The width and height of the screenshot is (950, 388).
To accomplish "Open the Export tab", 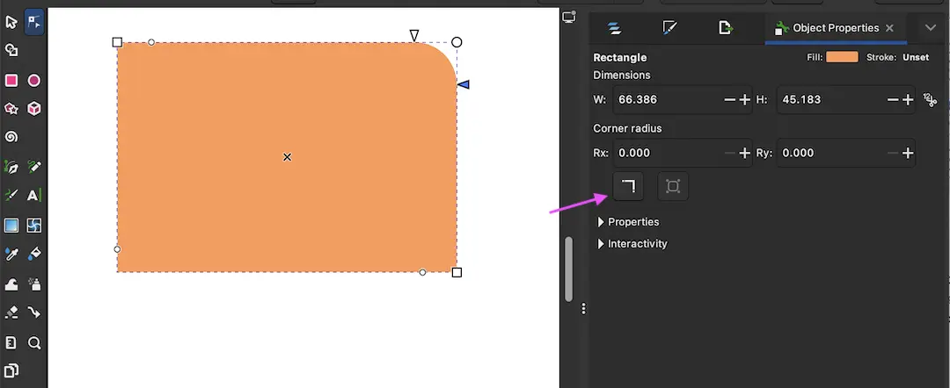I will (x=725, y=28).
